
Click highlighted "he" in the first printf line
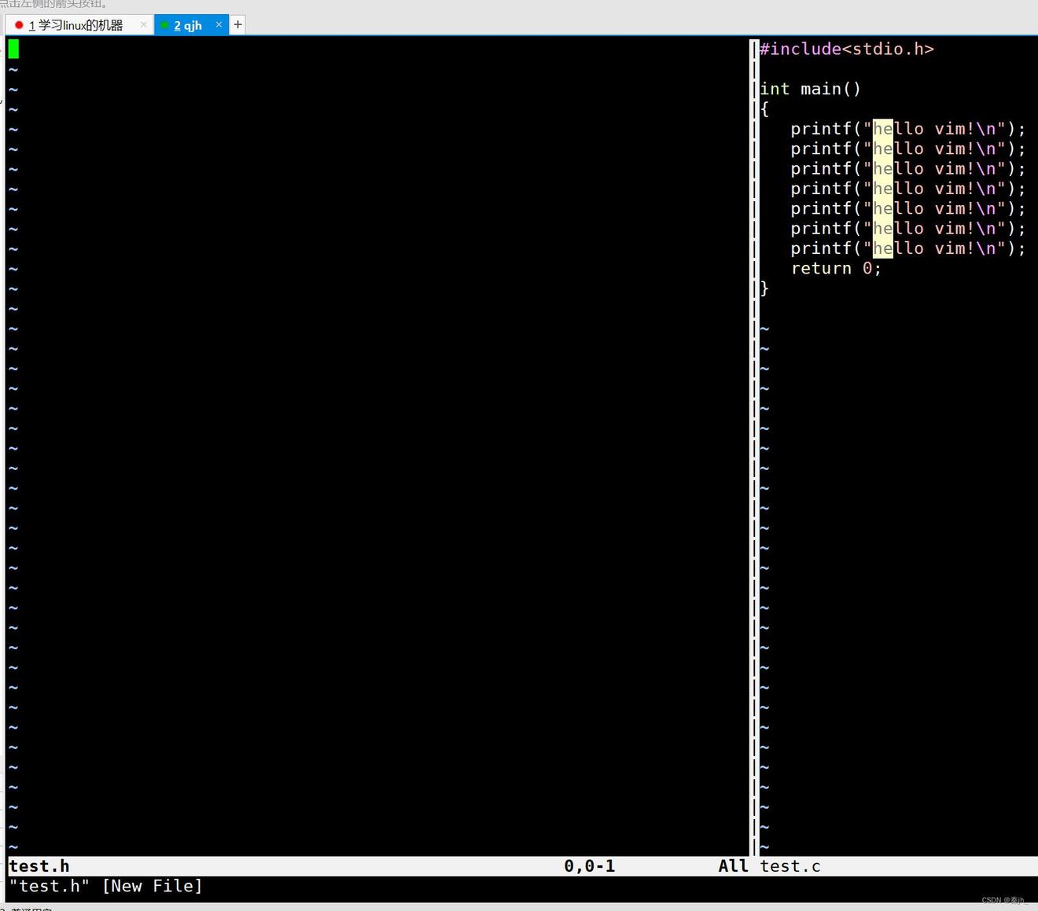click(882, 129)
